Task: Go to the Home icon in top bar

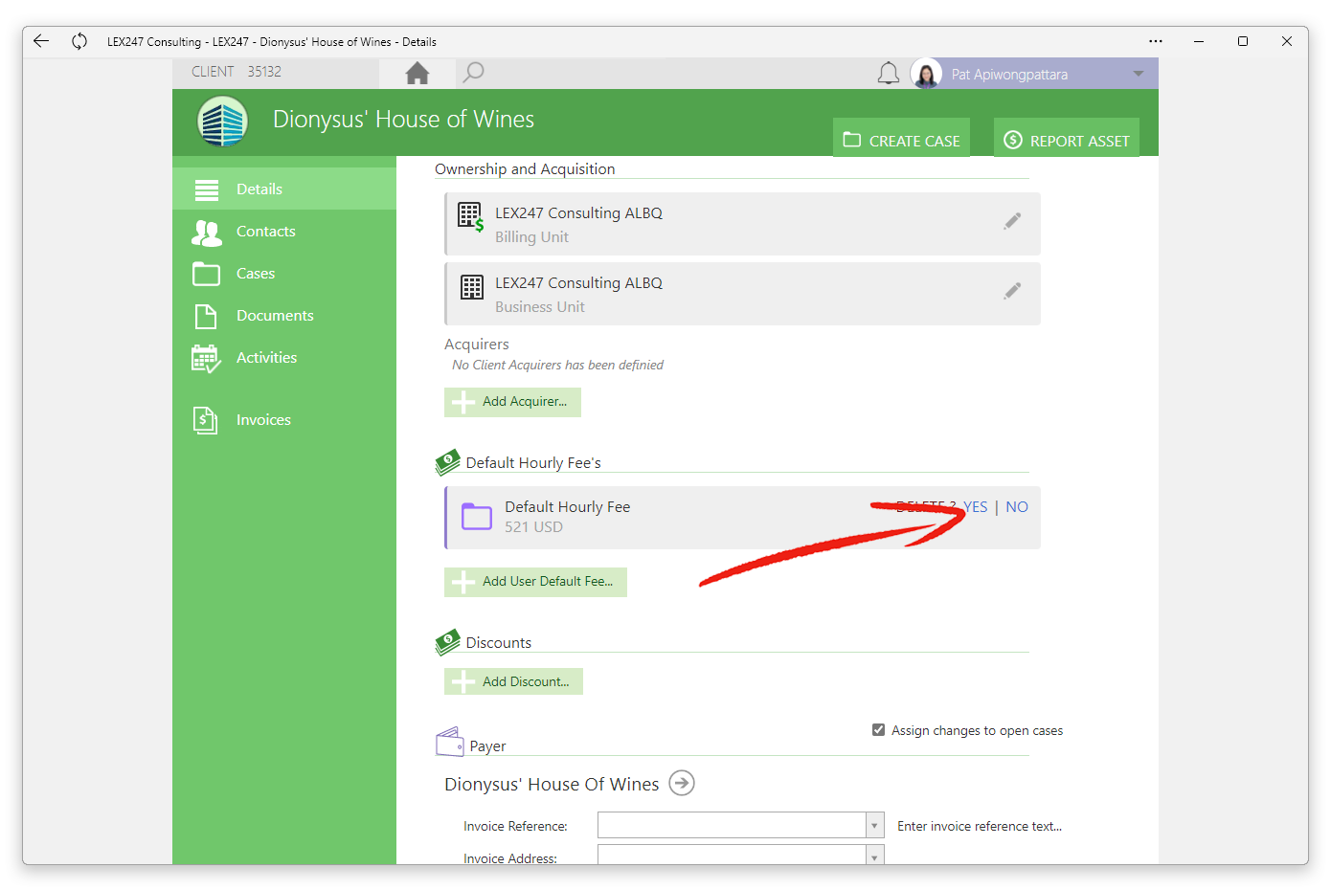Action: click(x=417, y=73)
